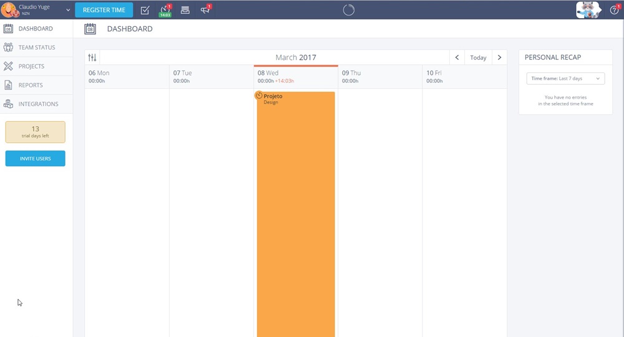Expand the Claudio Yuge user menu
The width and height of the screenshot is (624, 337).
pos(67,10)
